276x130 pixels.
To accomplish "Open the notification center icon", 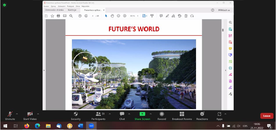I will coord(269,126).
